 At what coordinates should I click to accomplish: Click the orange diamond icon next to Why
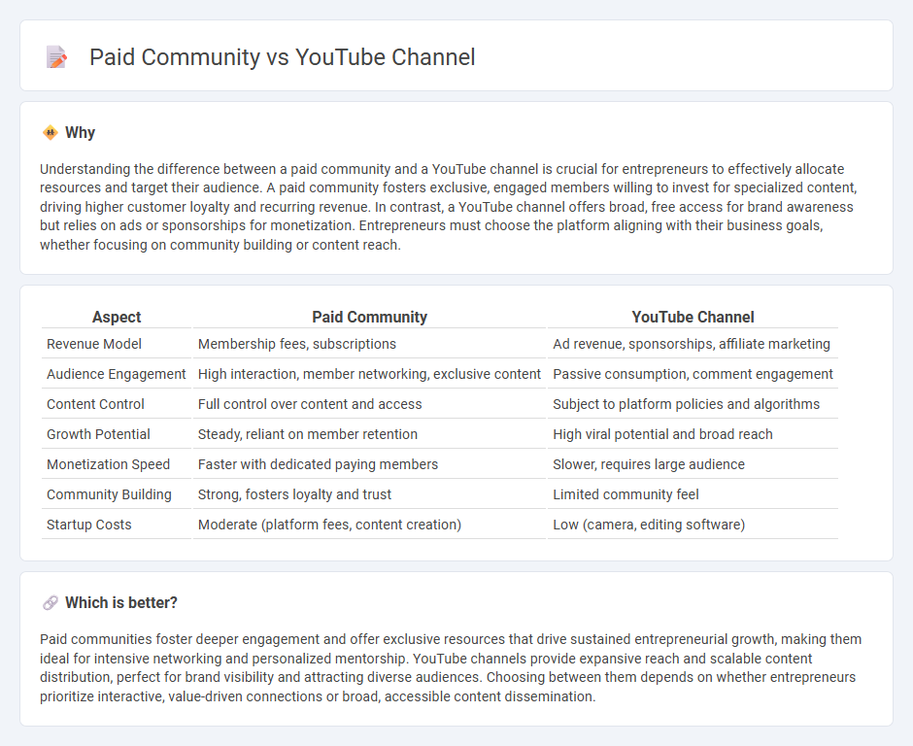[51, 133]
